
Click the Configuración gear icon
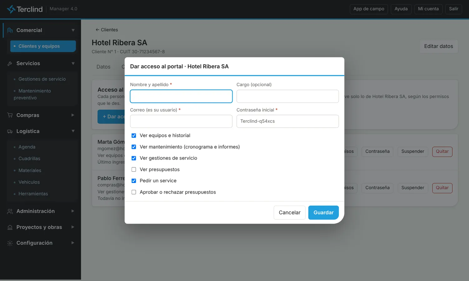coord(10,243)
